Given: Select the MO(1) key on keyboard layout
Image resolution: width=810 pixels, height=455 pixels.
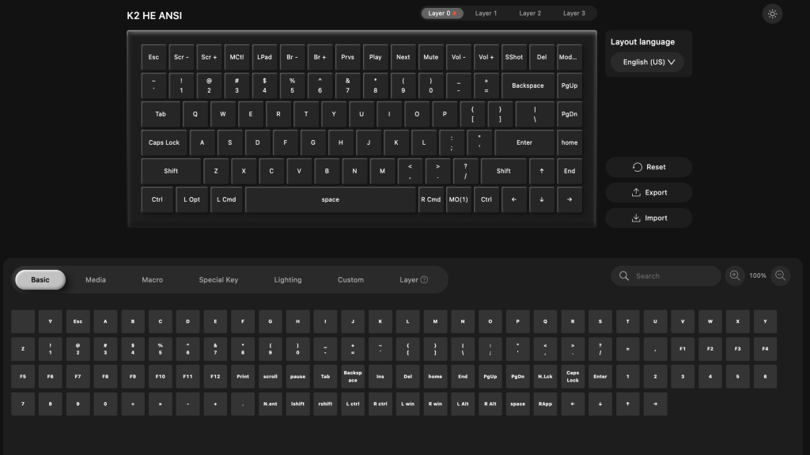Looking at the screenshot, I should click(458, 199).
